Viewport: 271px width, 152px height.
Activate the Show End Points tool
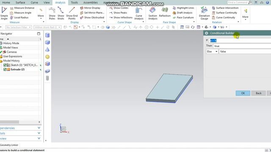pos(72,13)
